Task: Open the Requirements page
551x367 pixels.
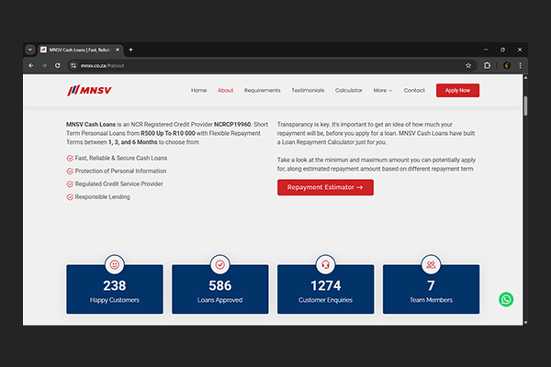Action: point(262,90)
